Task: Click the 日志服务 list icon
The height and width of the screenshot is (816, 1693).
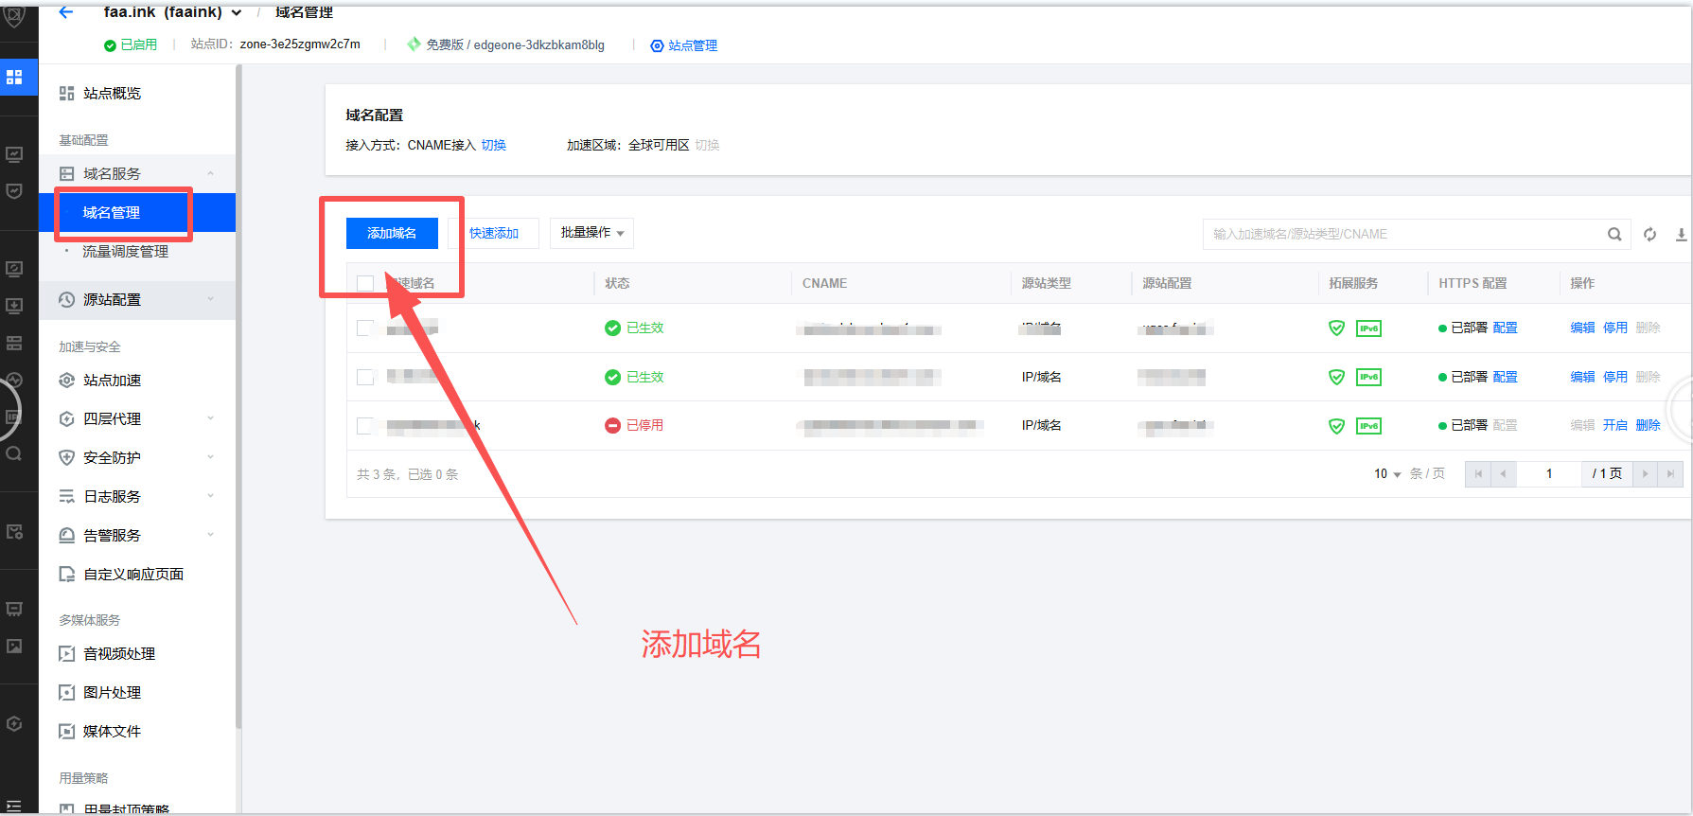Action: [x=66, y=496]
